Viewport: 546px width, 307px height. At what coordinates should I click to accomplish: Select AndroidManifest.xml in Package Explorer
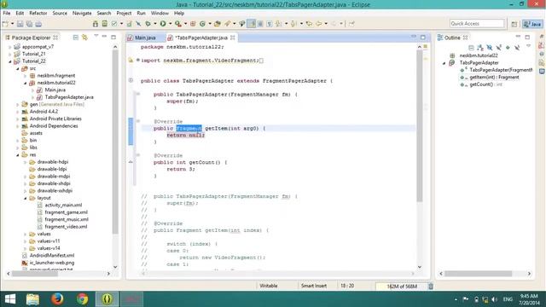[52, 256]
